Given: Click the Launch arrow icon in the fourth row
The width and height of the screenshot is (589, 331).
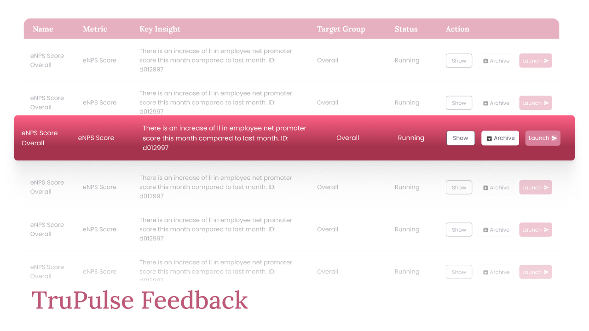Looking at the screenshot, I should [546, 188].
